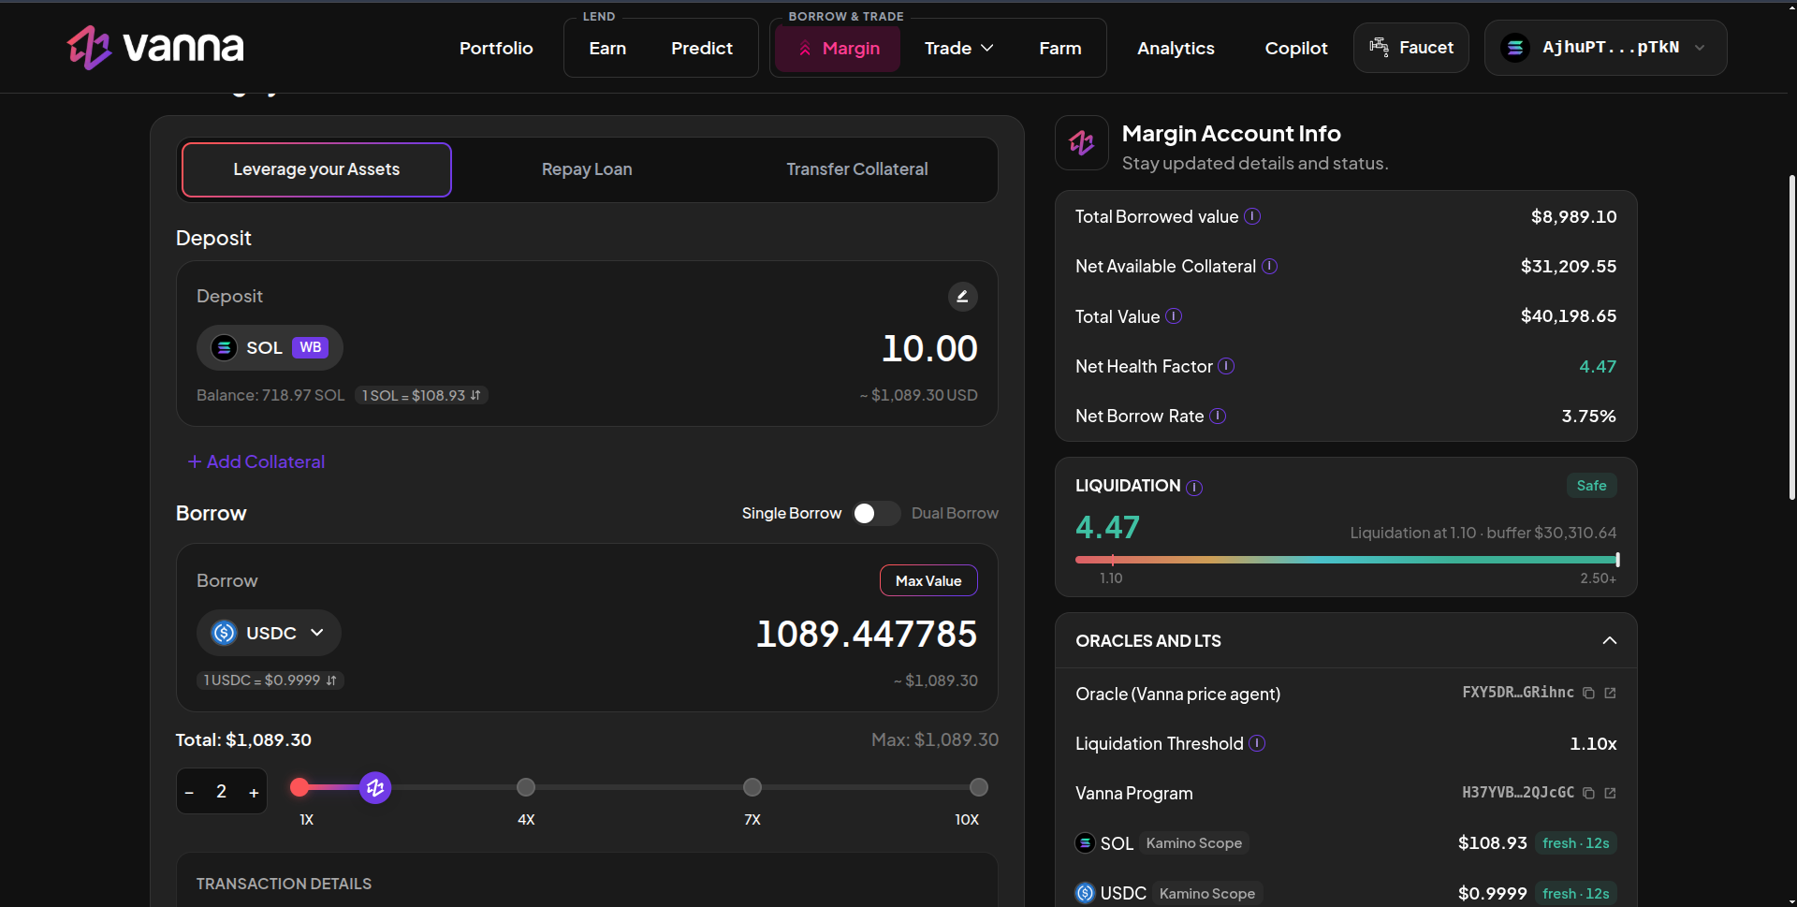Viewport: 1797px width, 907px height.
Task: Click the Net Available Collateral info icon
Action: click(1269, 266)
